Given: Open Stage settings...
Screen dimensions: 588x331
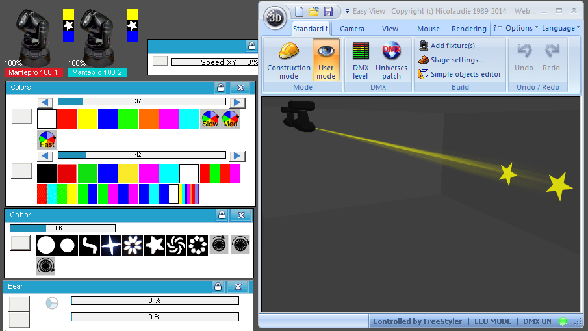Looking at the screenshot, I should pyautogui.click(x=451, y=60).
